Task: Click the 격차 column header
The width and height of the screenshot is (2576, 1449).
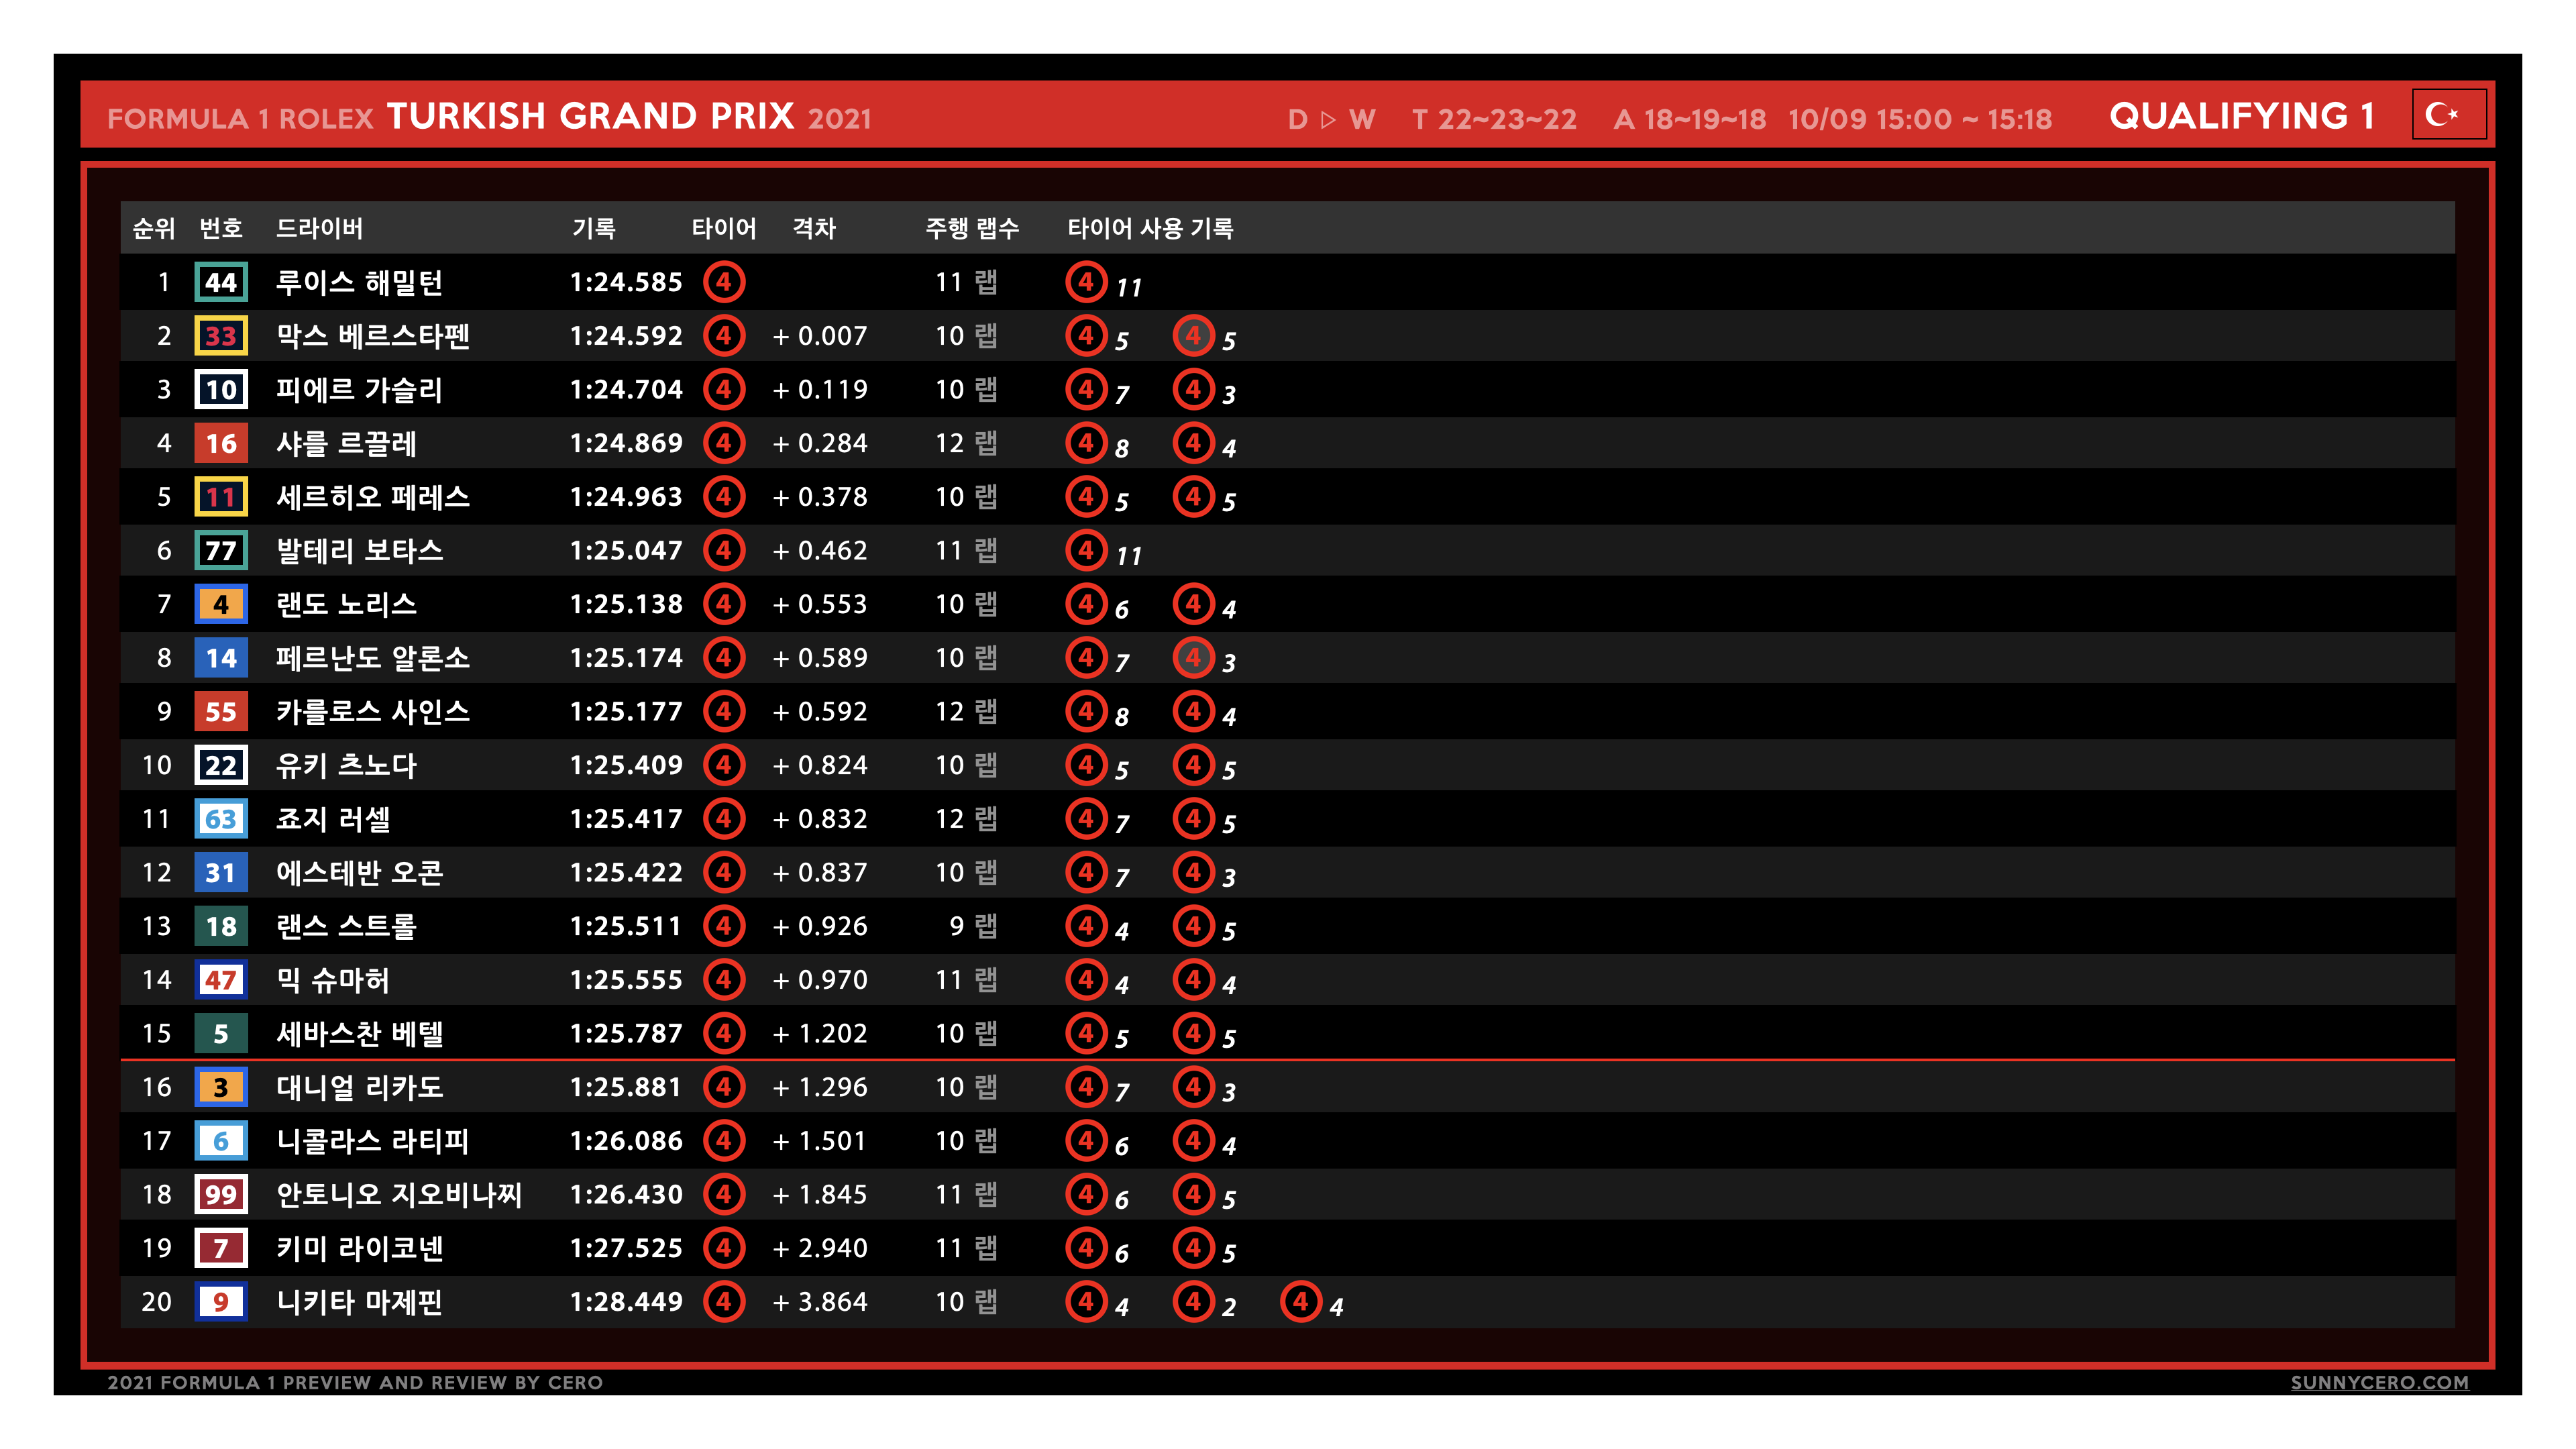Action: coord(814,229)
